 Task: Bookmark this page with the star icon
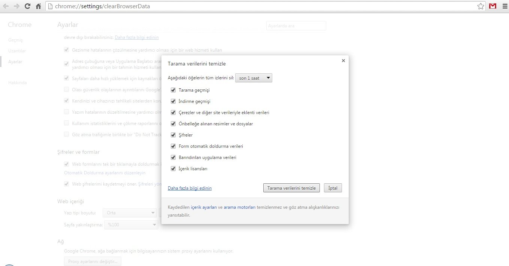(481, 6)
